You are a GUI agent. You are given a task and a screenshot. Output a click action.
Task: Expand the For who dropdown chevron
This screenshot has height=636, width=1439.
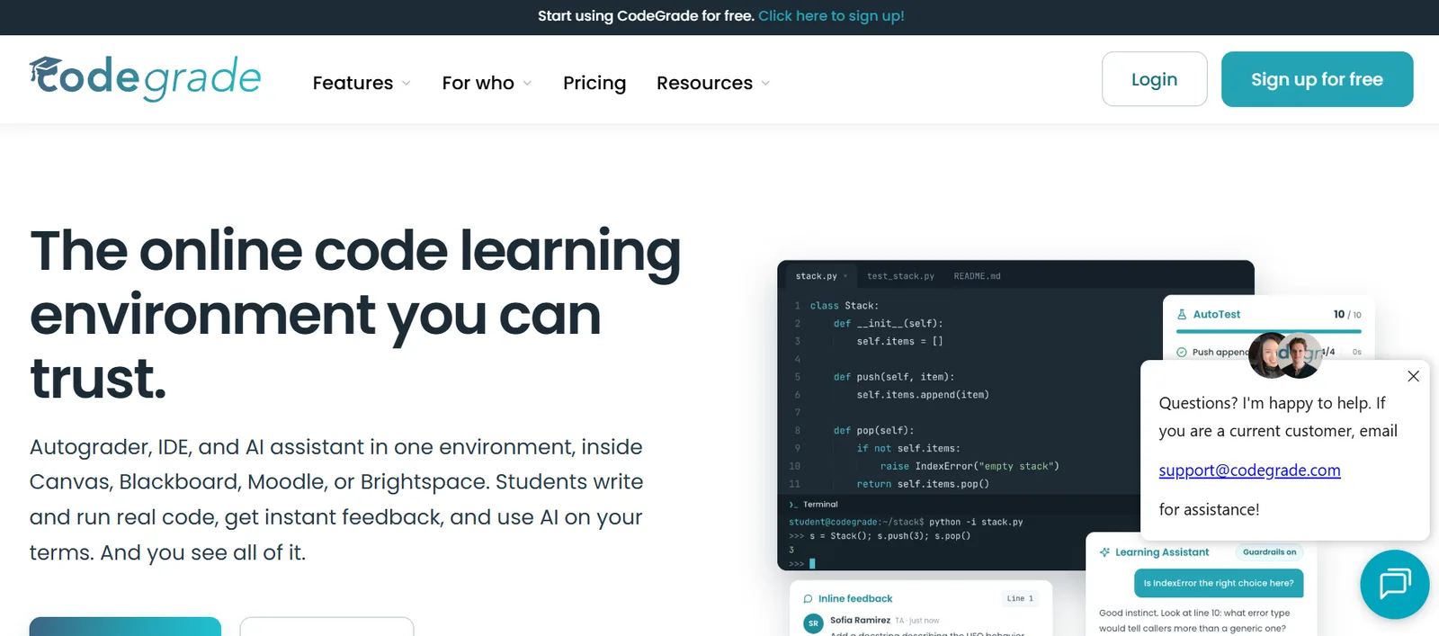point(527,83)
